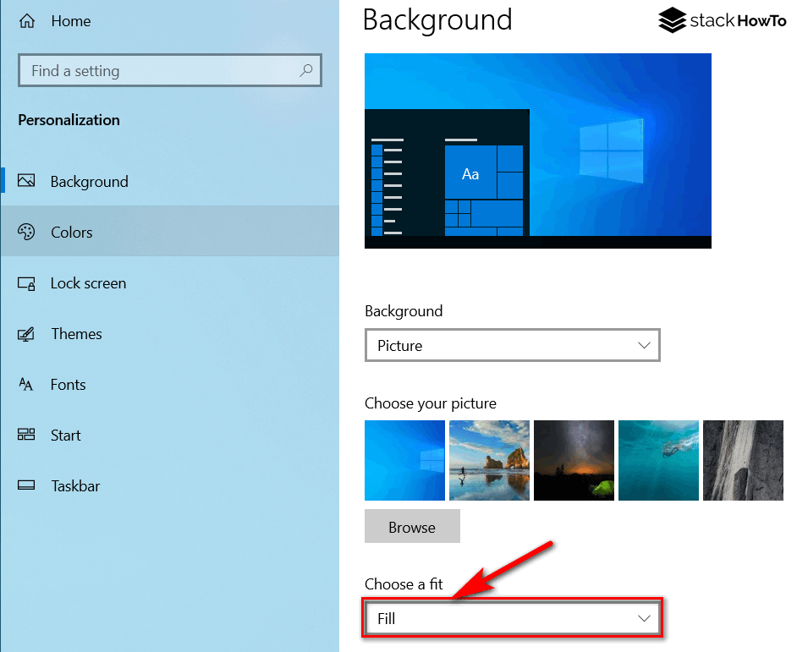This screenshot has width=797, height=652.
Task: Click the Find a setting search box
Action: coord(169,70)
